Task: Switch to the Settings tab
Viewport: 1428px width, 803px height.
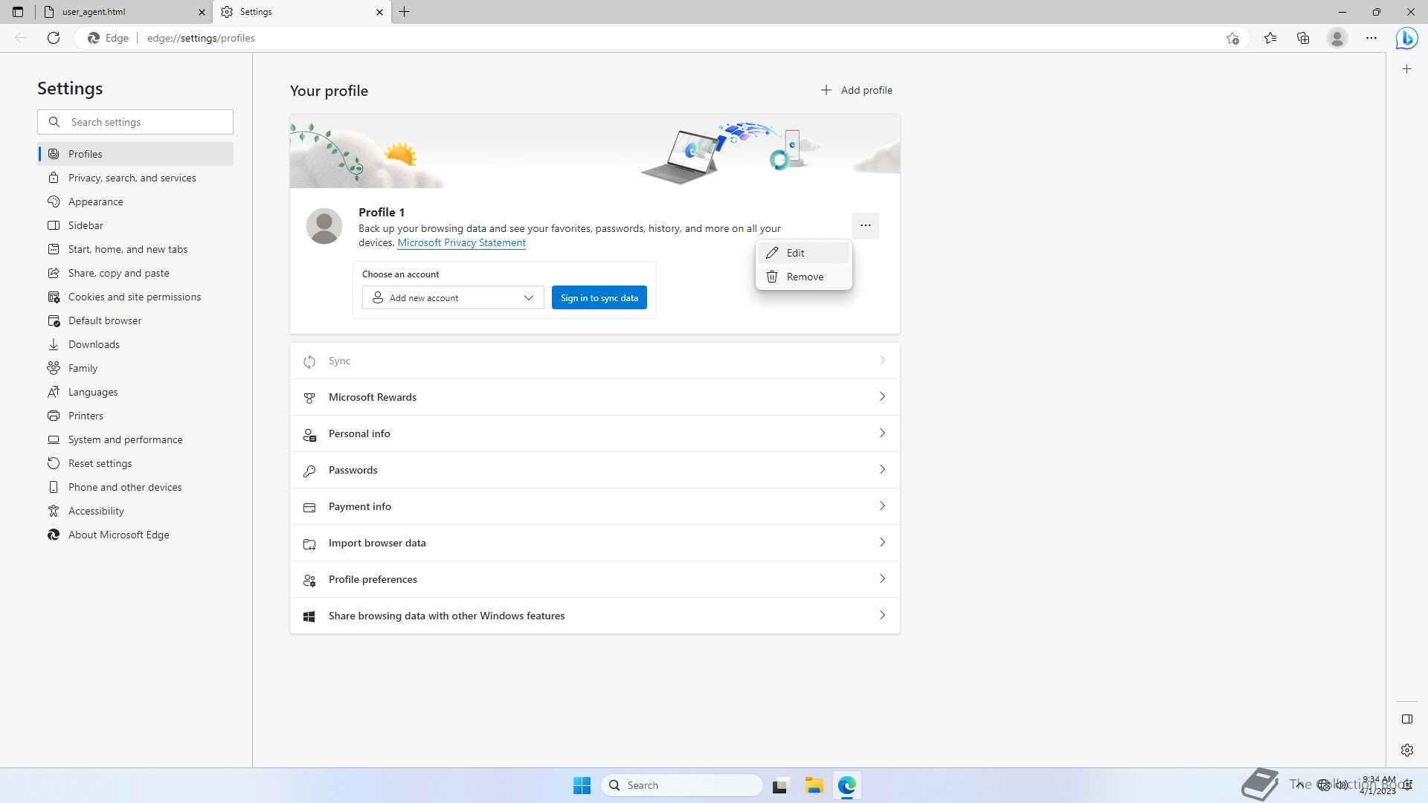Action: click(301, 12)
